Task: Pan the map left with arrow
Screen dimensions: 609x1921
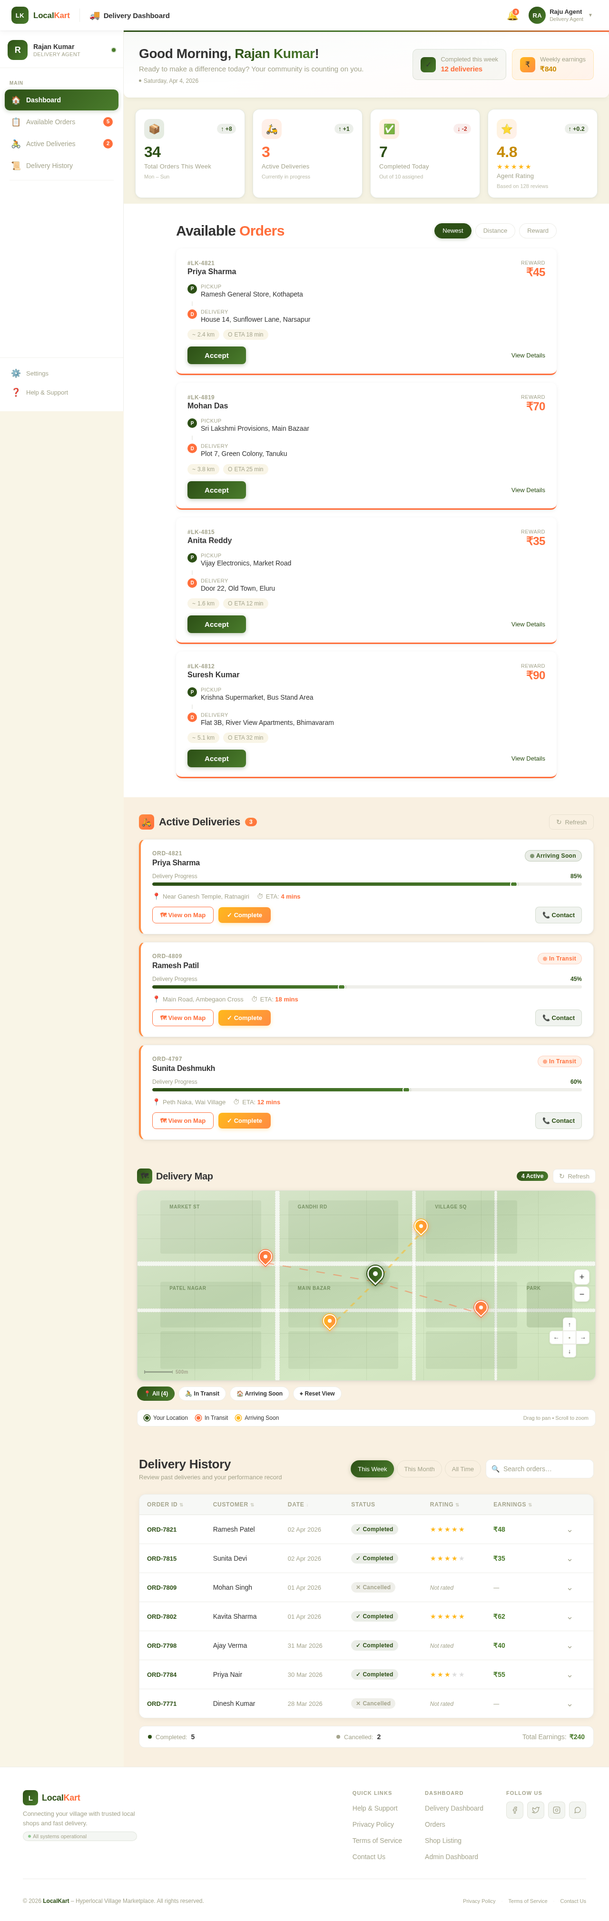Action: click(556, 1338)
